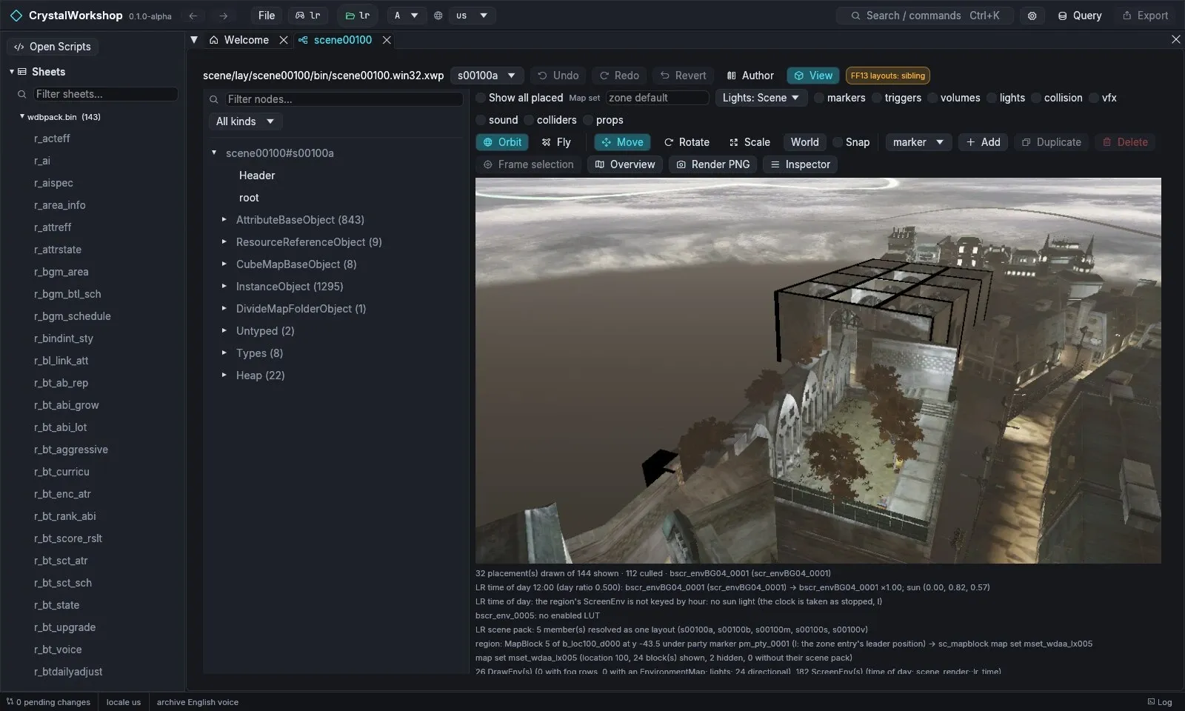This screenshot has width=1185, height=711.
Task: Open the Overview map button
Action: click(x=625, y=164)
